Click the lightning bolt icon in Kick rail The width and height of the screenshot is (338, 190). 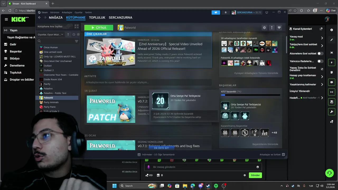[x=332, y=63]
